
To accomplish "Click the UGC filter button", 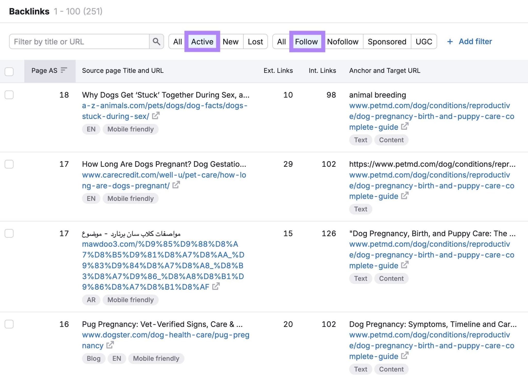I will (x=424, y=41).
